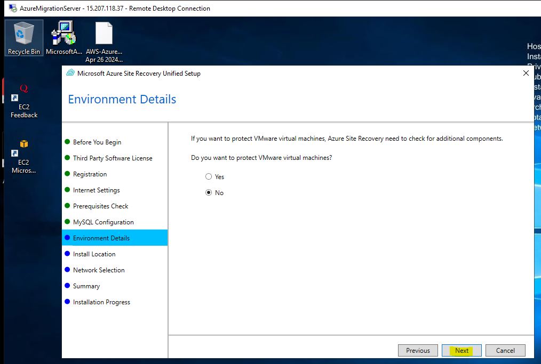Screen dimensions: 541x364
Task: Open the Registration step in sidebar
Action: (x=90, y=174)
